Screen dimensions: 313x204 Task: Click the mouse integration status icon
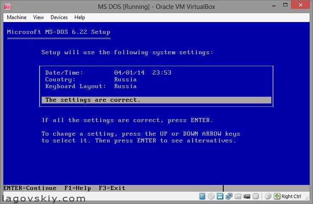(x=268, y=196)
